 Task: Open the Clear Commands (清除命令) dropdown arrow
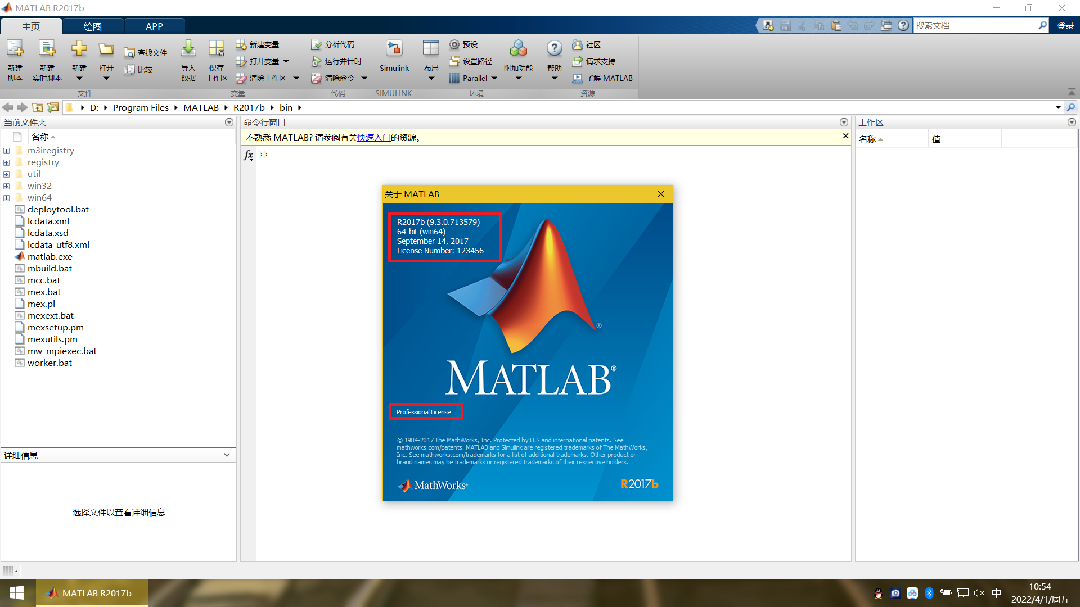pyautogui.click(x=364, y=78)
